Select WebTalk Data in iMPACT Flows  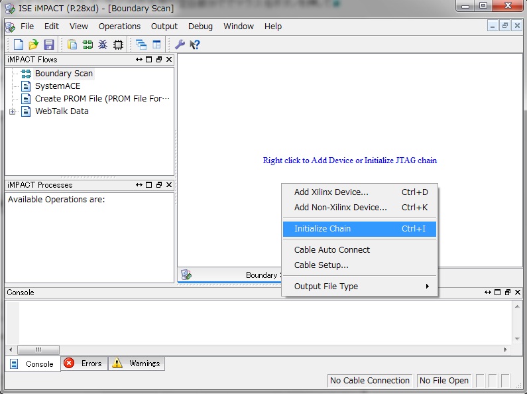tap(62, 111)
